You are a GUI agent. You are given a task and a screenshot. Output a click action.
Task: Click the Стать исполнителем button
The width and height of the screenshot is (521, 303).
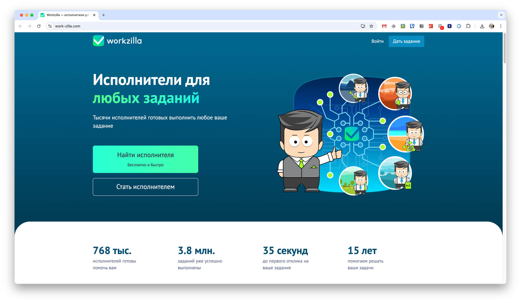145,187
